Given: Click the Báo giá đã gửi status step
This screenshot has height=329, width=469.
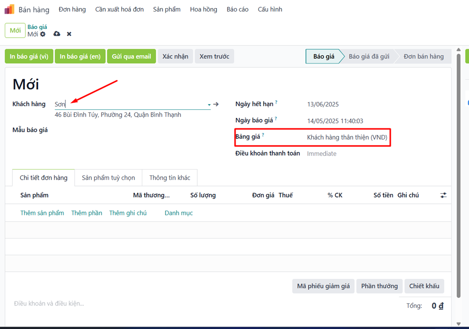Looking at the screenshot, I should 369,56.
